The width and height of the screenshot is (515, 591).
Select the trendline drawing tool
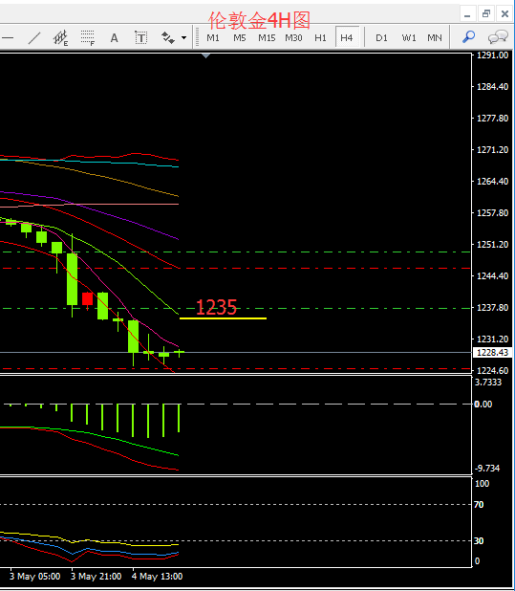[x=34, y=37]
